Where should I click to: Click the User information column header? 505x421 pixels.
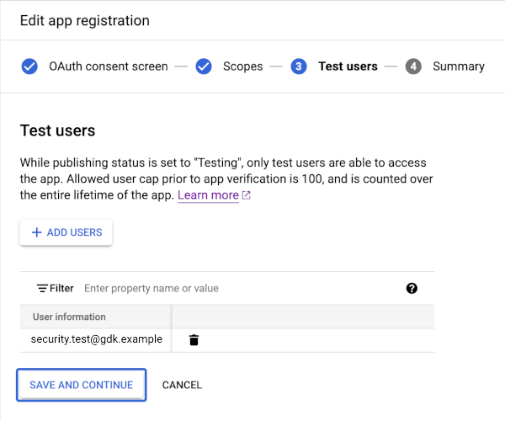tap(69, 317)
